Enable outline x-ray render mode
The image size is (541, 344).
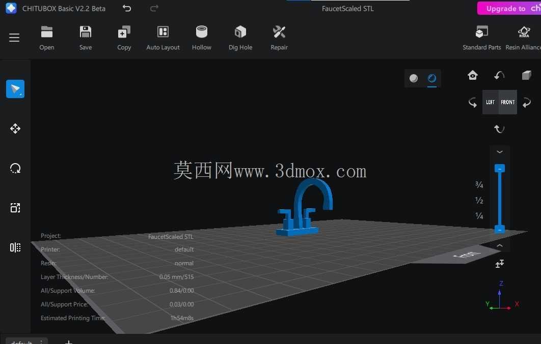[432, 78]
